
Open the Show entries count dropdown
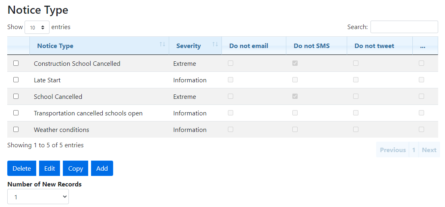click(x=37, y=27)
